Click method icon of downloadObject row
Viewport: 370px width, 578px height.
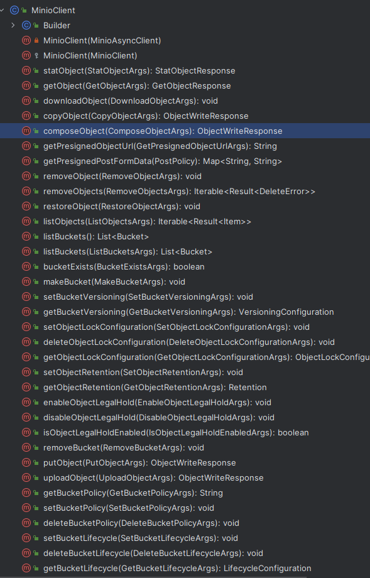tap(26, 101)
